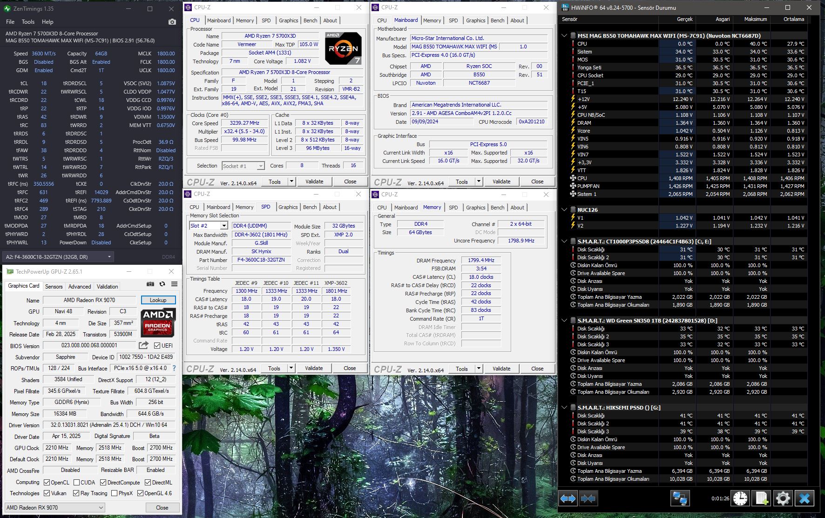Click HWiNFO expand columns double-arrow icon
The height and width of the screenshot is (518, 825).
pos(568,498)
